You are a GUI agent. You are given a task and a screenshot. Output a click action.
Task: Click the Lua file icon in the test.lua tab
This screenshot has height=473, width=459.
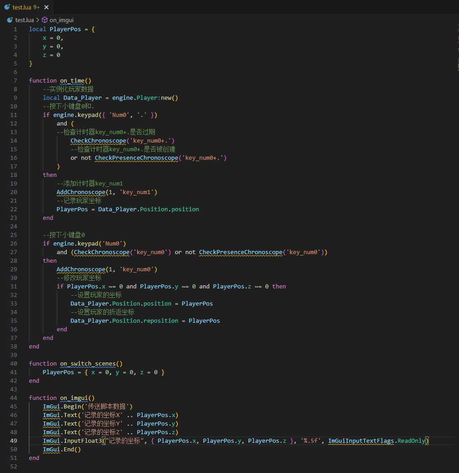click(x=7, y=7)
